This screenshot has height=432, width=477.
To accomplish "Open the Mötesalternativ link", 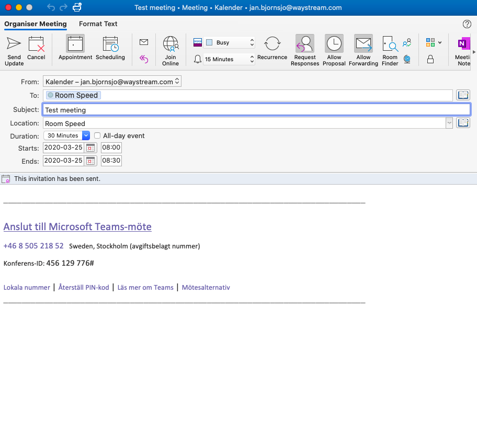I will click(x=206, y=288).
